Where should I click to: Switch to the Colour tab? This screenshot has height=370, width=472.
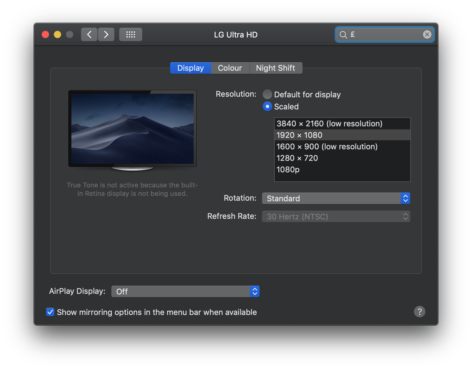click(x=230, y=68)
